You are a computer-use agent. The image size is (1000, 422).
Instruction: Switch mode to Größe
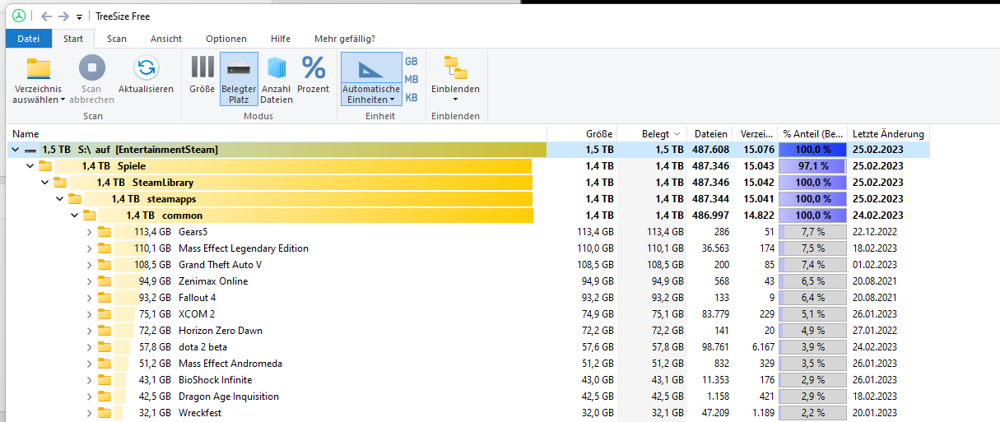click(202, 75)
